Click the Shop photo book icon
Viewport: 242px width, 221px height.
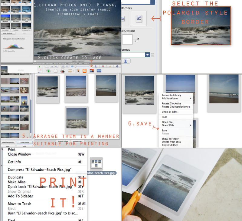click(77, 71)
